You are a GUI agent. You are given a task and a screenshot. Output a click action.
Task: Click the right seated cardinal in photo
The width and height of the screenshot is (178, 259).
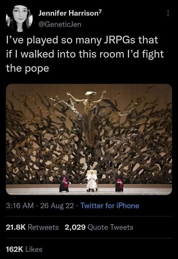[119, 182]
